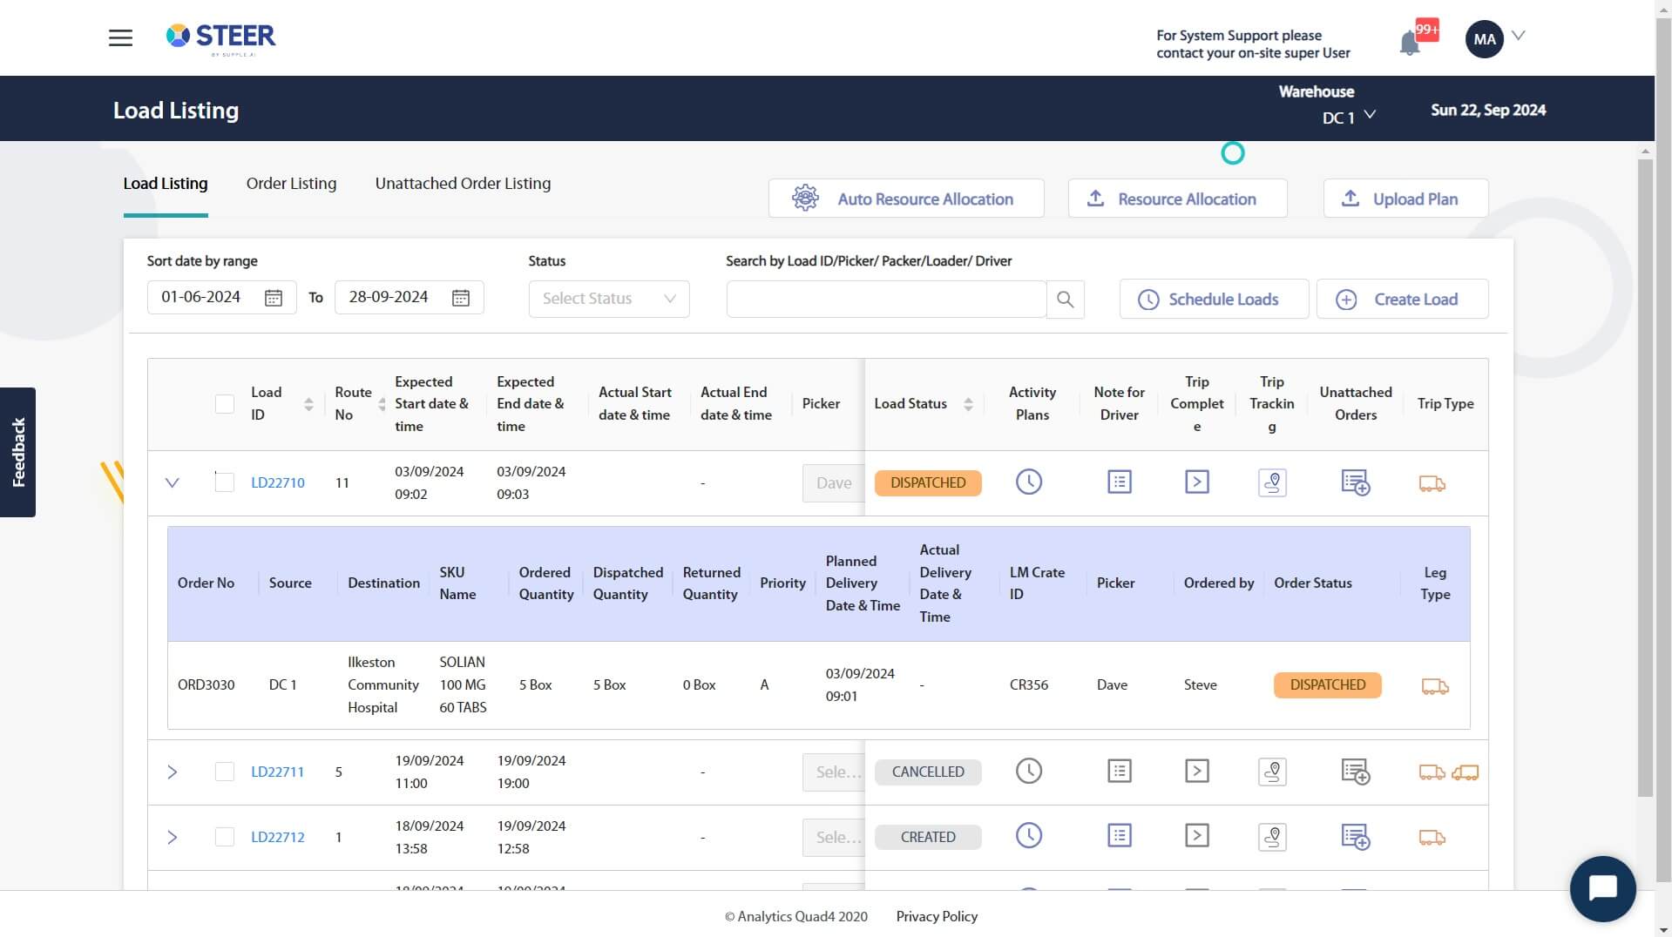
Task: Click the truck Trip Type icon for LD22710
Action: coord(1432,483)
